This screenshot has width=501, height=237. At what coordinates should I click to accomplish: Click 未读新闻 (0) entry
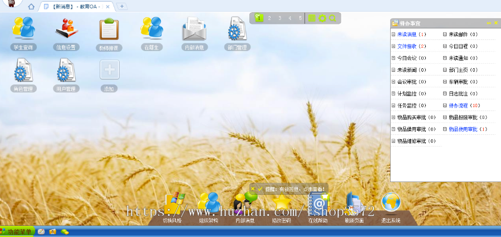click(411, 70)
